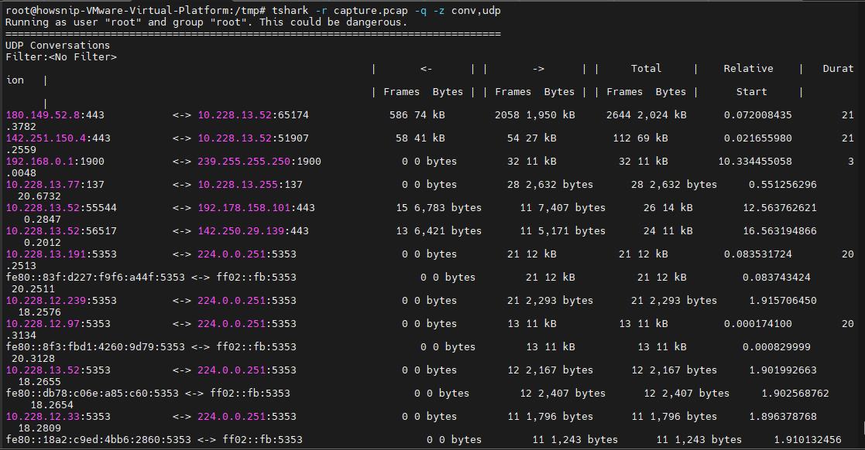The width and height of the screenshot is (865, 450).
Task: Click the "Durat" column header
Action: click(839, 68)
